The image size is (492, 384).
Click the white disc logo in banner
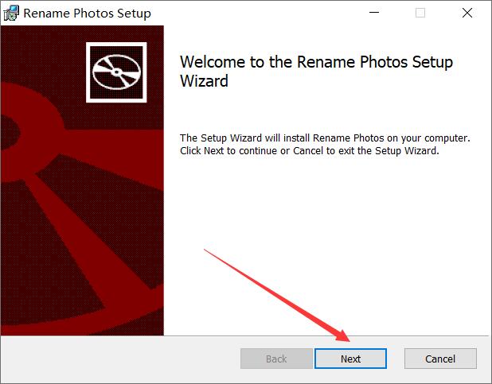click(x=116, y=72)
